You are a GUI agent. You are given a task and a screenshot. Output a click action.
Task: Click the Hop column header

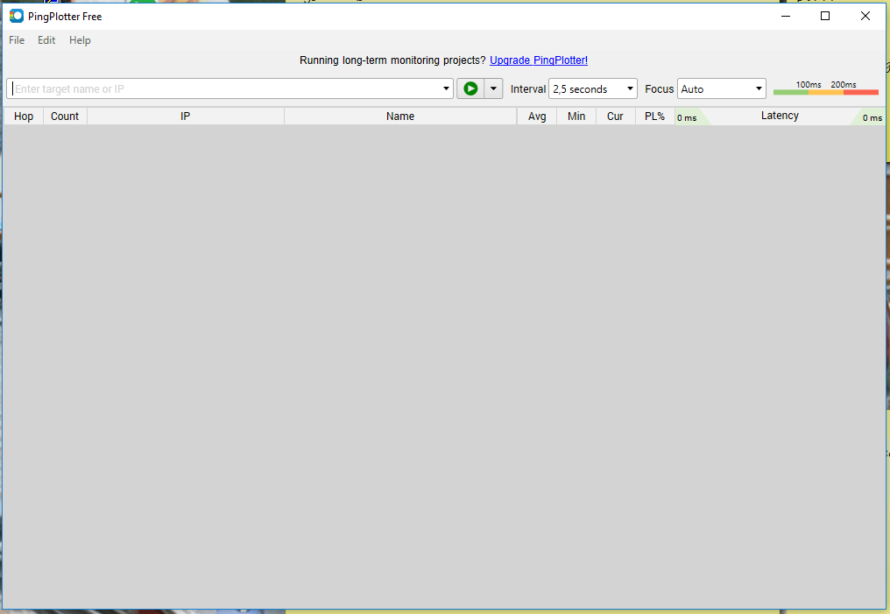coord(24,116)
